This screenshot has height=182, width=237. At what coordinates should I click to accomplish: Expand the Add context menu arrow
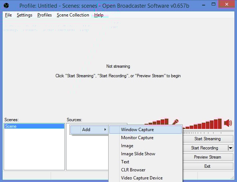coord(105,130)
